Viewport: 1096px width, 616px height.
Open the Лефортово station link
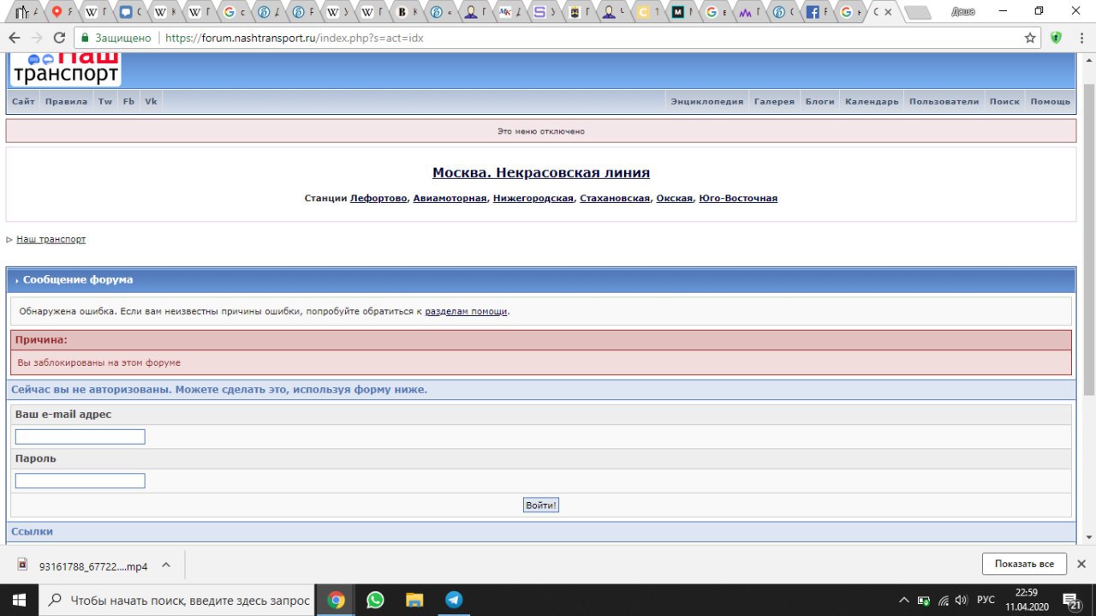point(378,198)
